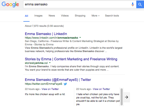Screen dimensions: 144x109
Task: Expand the storiesbyemma.co URL dropdown arrow
Action: pyautogui.click(x=50, y=63)
